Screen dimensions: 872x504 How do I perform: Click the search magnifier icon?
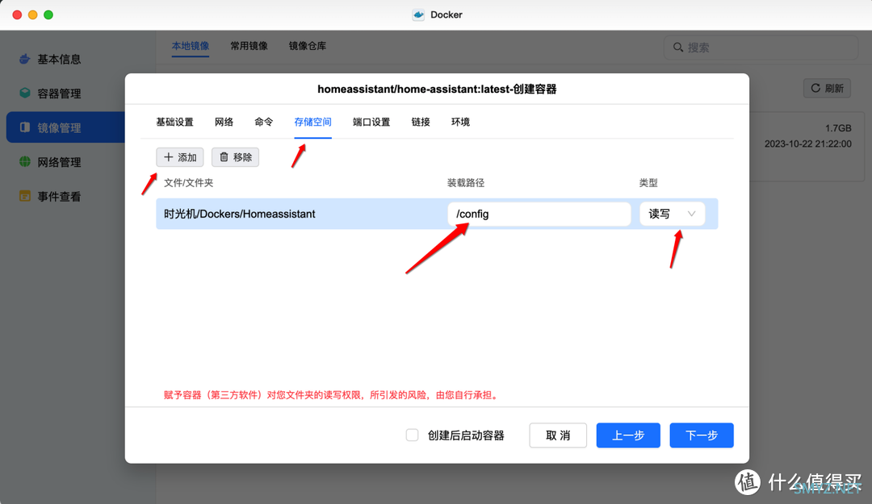click(678, 48)
